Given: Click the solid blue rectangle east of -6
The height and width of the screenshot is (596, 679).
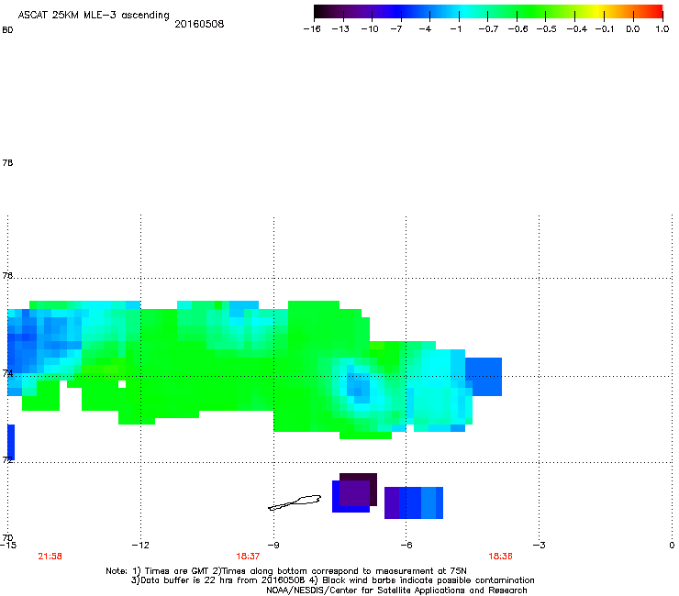Looking at the screenshot, I should pos(484,377).
